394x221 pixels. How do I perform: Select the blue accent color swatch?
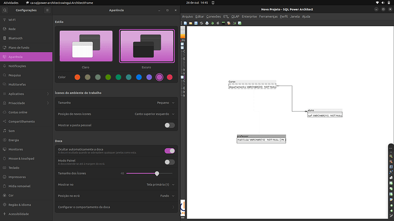(139, 77)
